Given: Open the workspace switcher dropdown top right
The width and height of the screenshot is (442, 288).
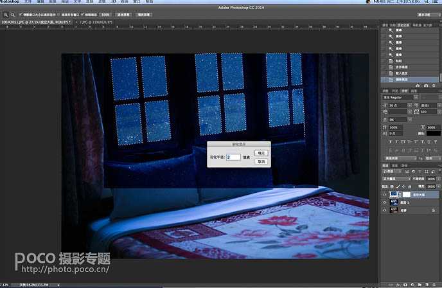Looking at the screenshot, I should coord(428,15).
